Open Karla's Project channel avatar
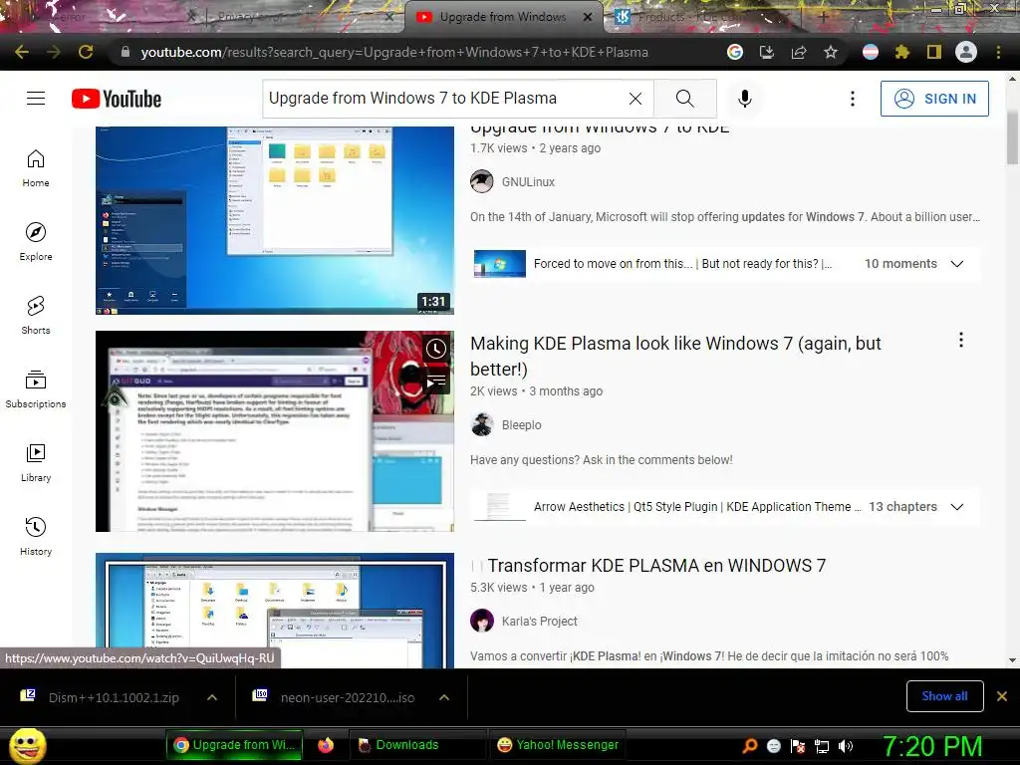This screenshot has width=1020, height=765. [x=482, y=621]
